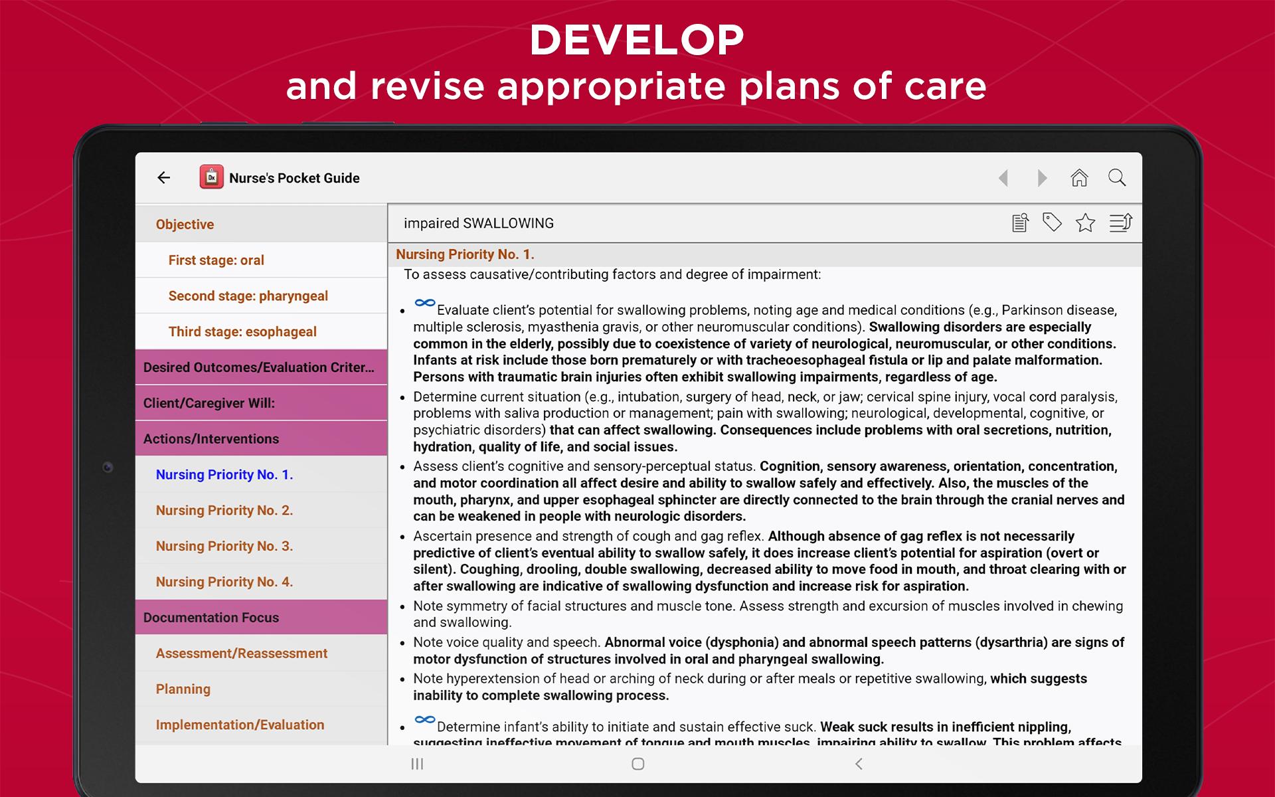This screenshot has height=797, width=1275.
Task: Open the Nurse's Pocket Guide app icon
Action: click(x=211, y=177)
